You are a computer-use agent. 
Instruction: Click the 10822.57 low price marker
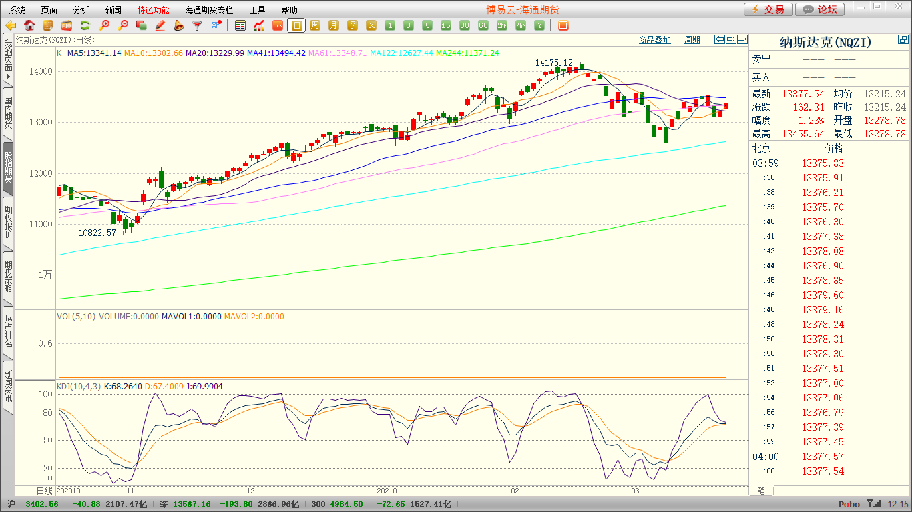point(97,233)
